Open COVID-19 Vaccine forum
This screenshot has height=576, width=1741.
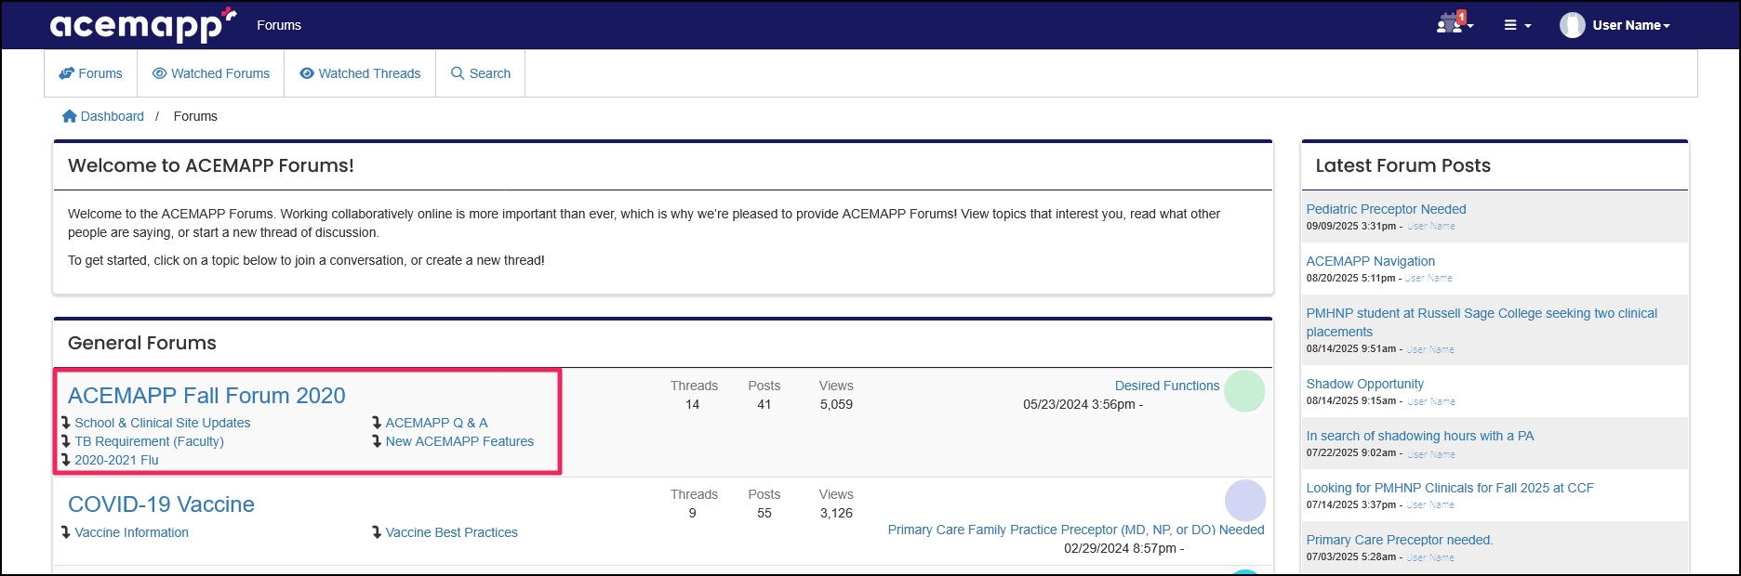pyautogui.click(x=161, y=504)
